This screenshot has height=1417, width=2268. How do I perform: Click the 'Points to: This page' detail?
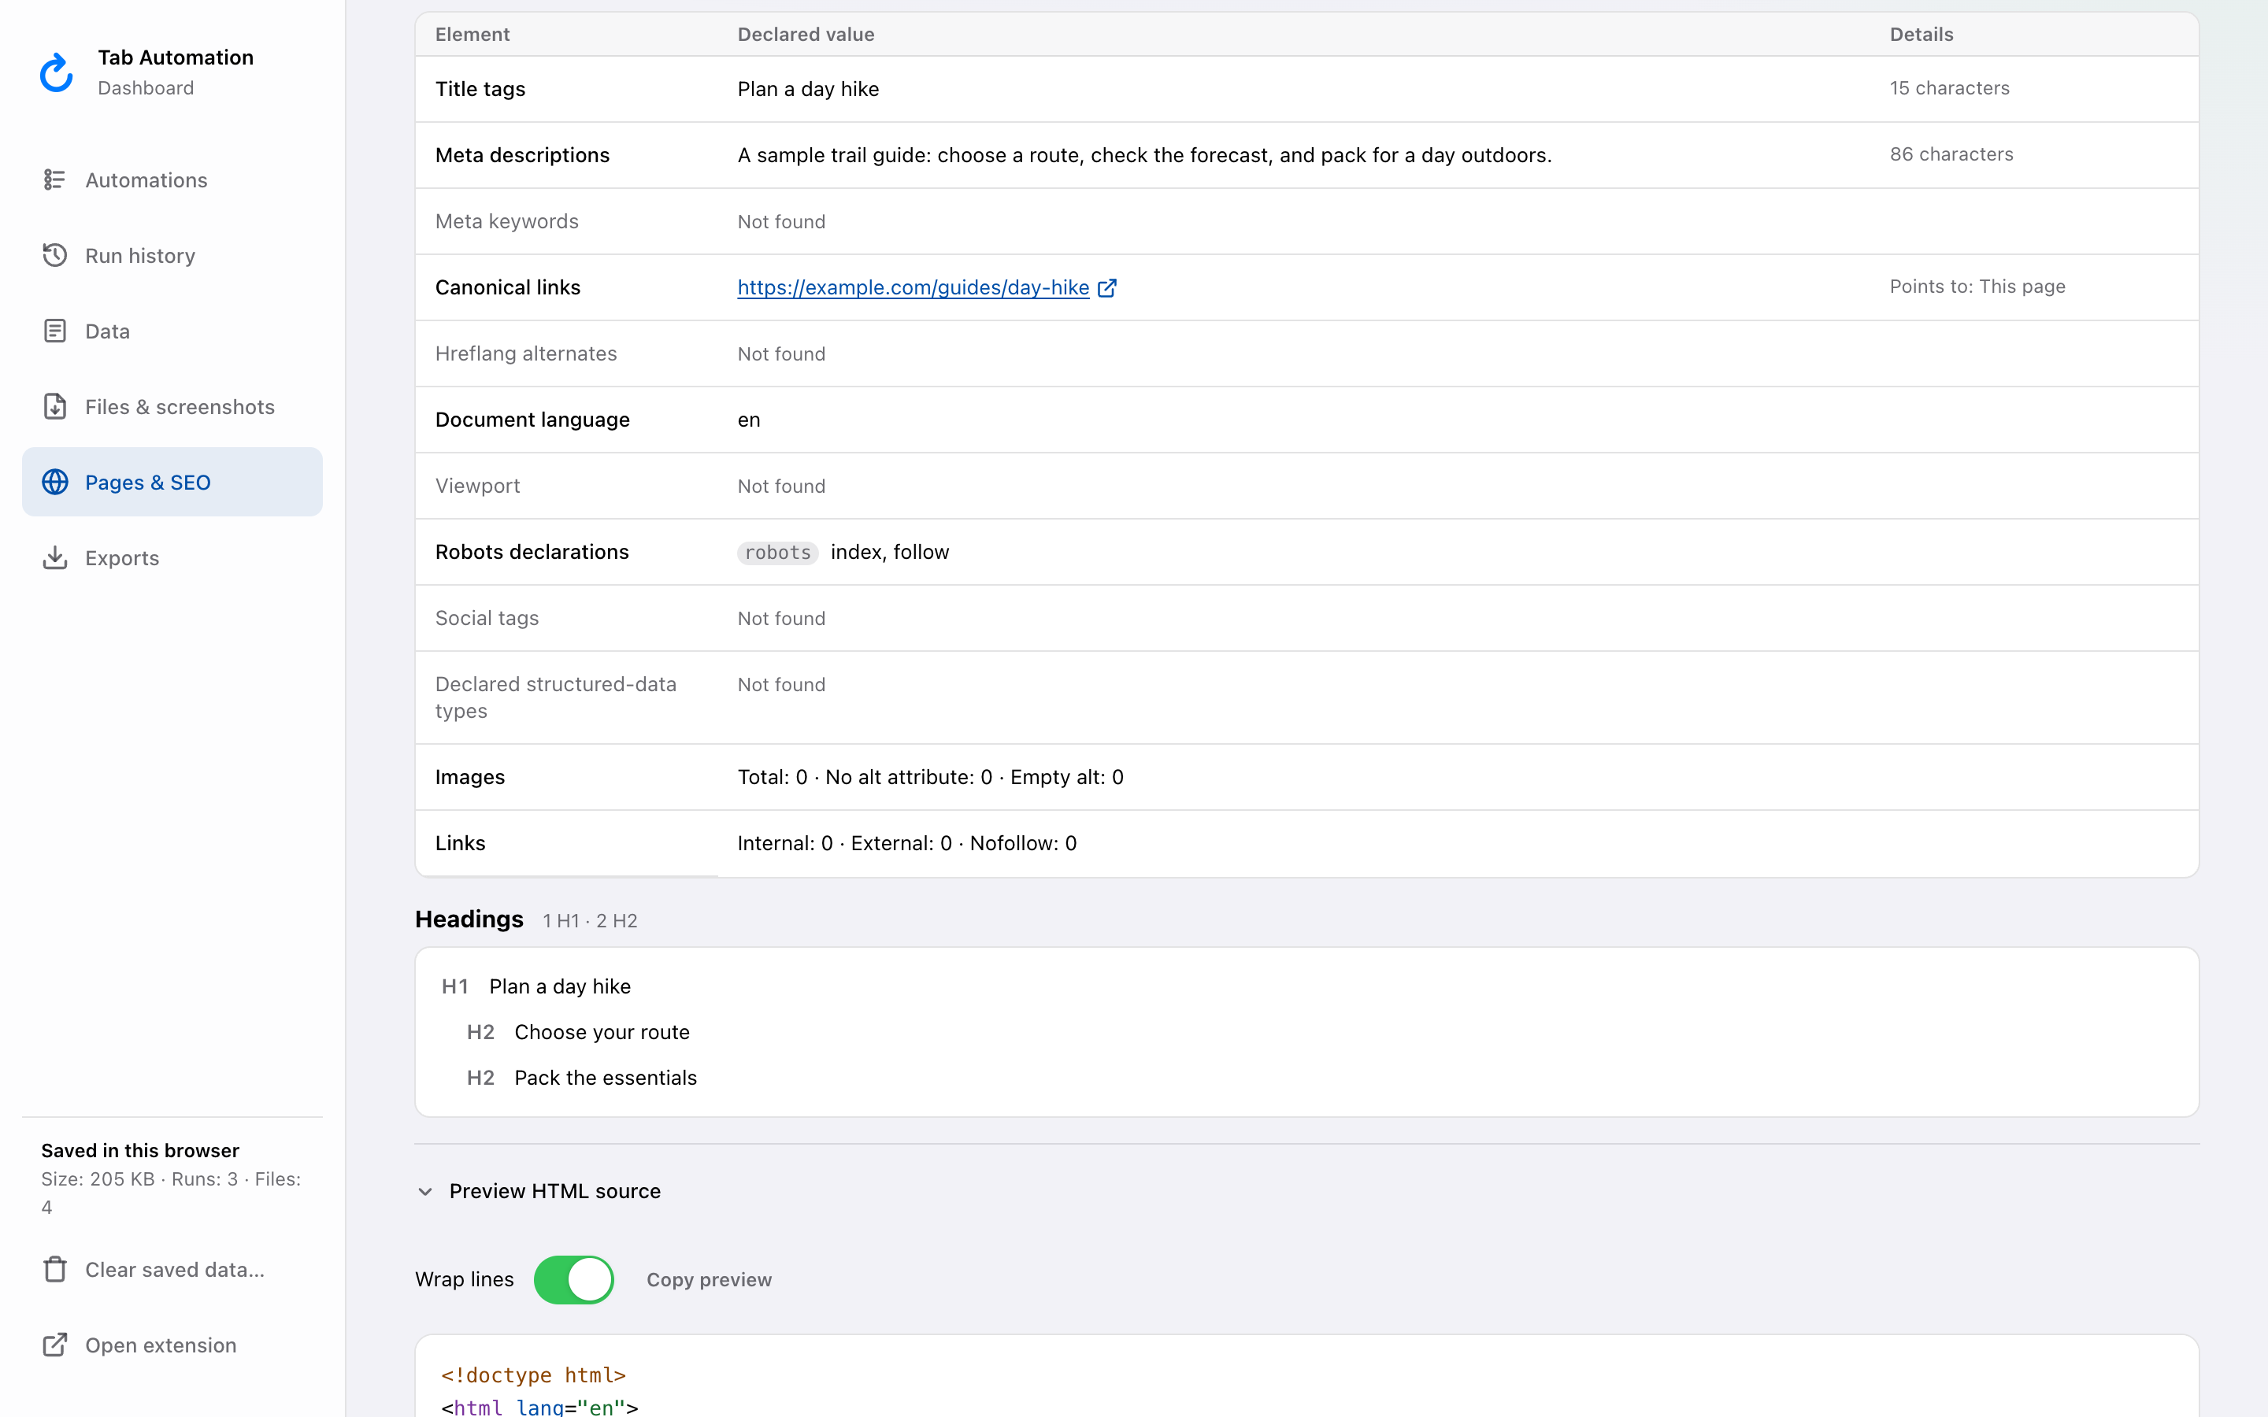(1977, 287)
